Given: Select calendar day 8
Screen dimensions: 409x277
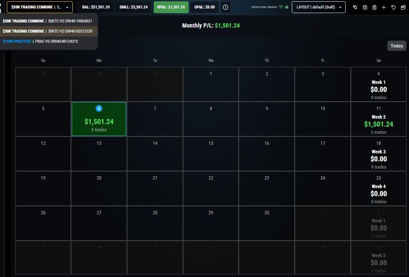Looking at the screenshot, I should pos(211,119).
